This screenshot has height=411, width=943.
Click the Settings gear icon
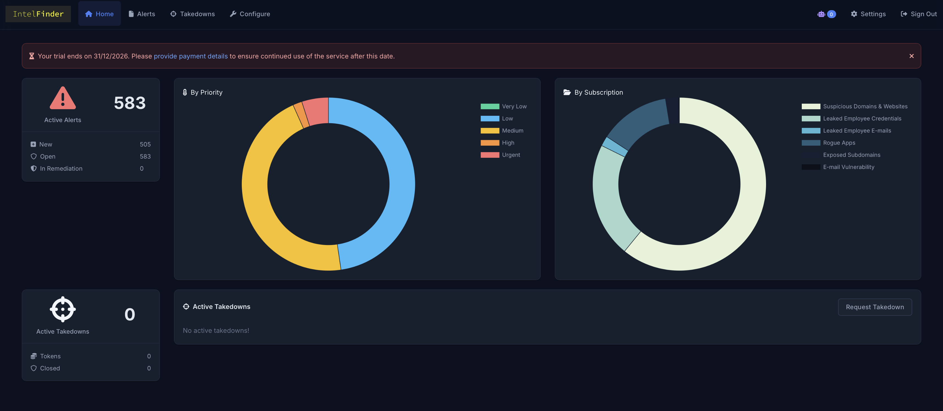coord(854,14)
